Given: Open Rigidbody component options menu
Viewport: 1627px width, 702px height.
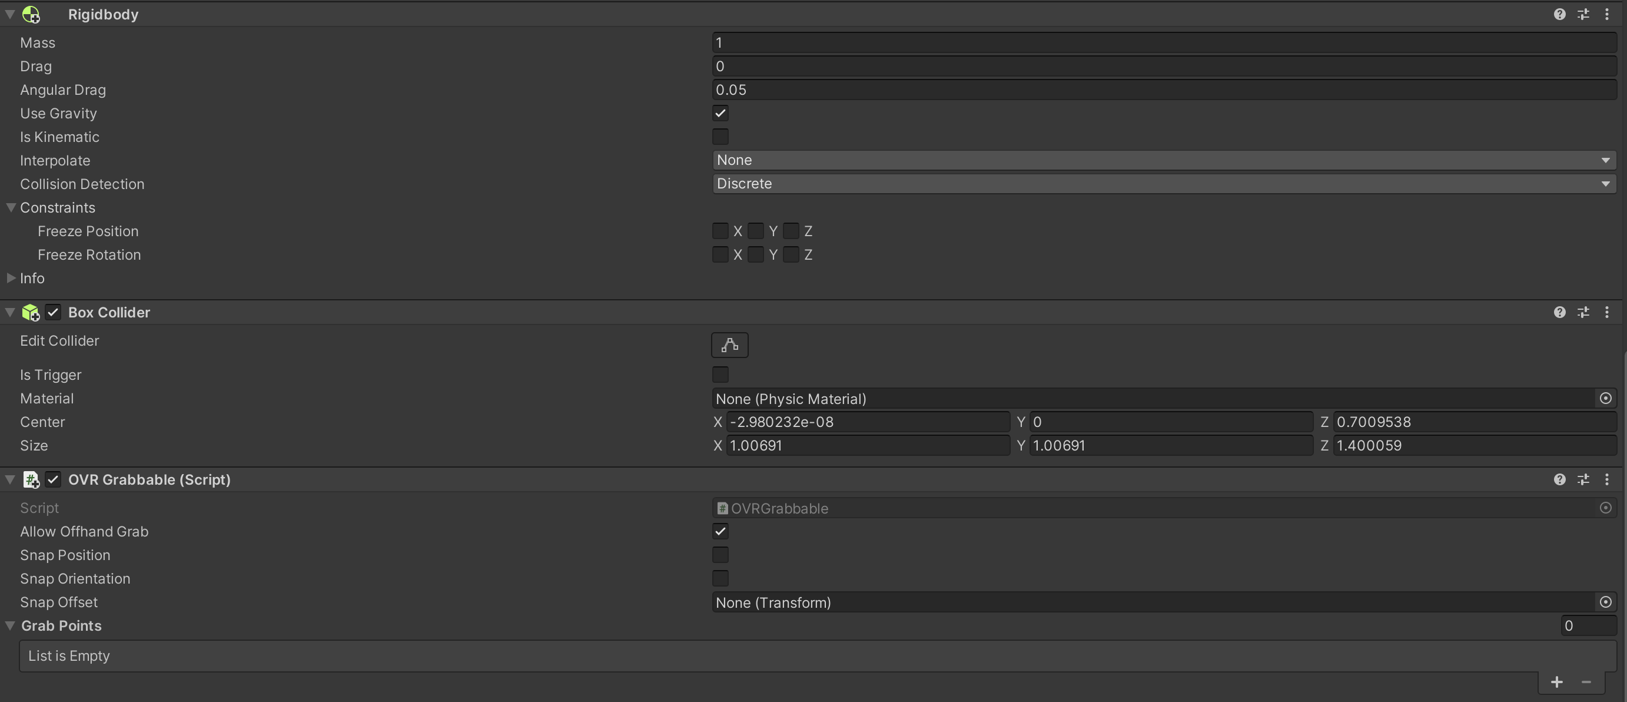Looking at the screenshot, I should click(x=1607, y=14).
